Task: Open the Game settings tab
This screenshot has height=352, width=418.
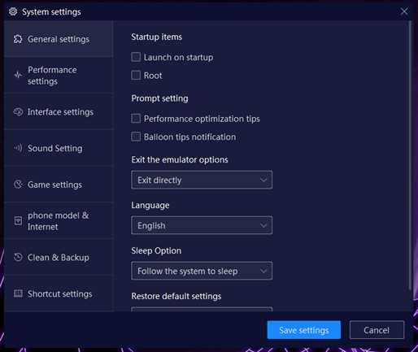Action: 59,185
